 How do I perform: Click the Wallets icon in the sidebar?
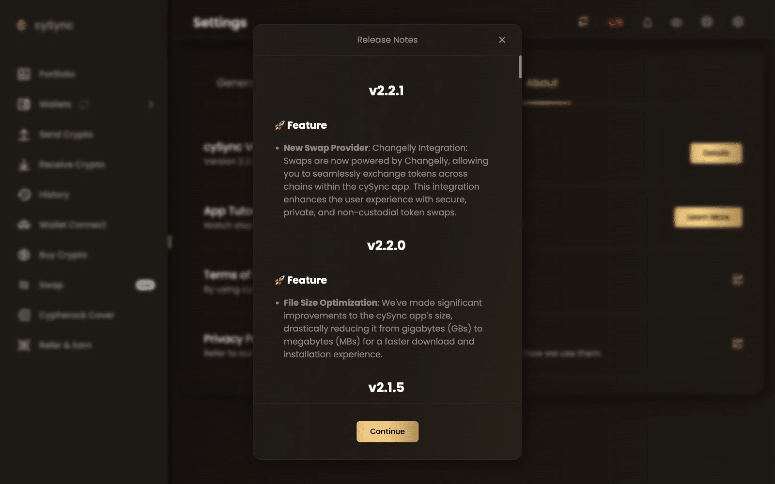(24, 104)
